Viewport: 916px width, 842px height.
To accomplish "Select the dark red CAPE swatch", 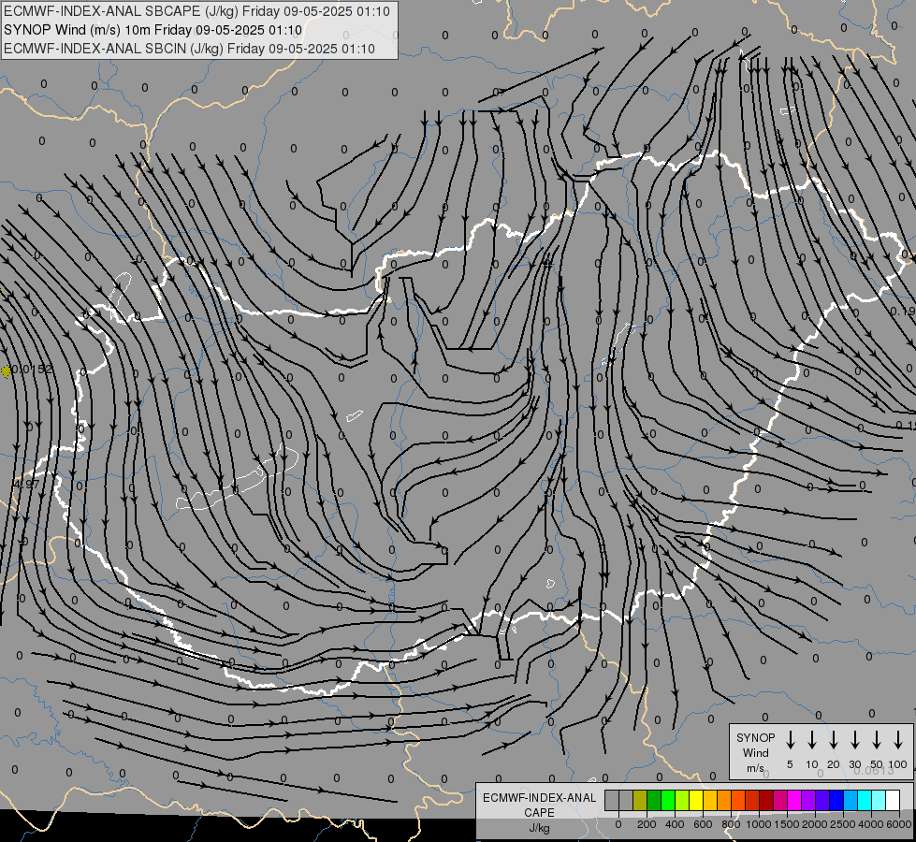I will (766, 801).
